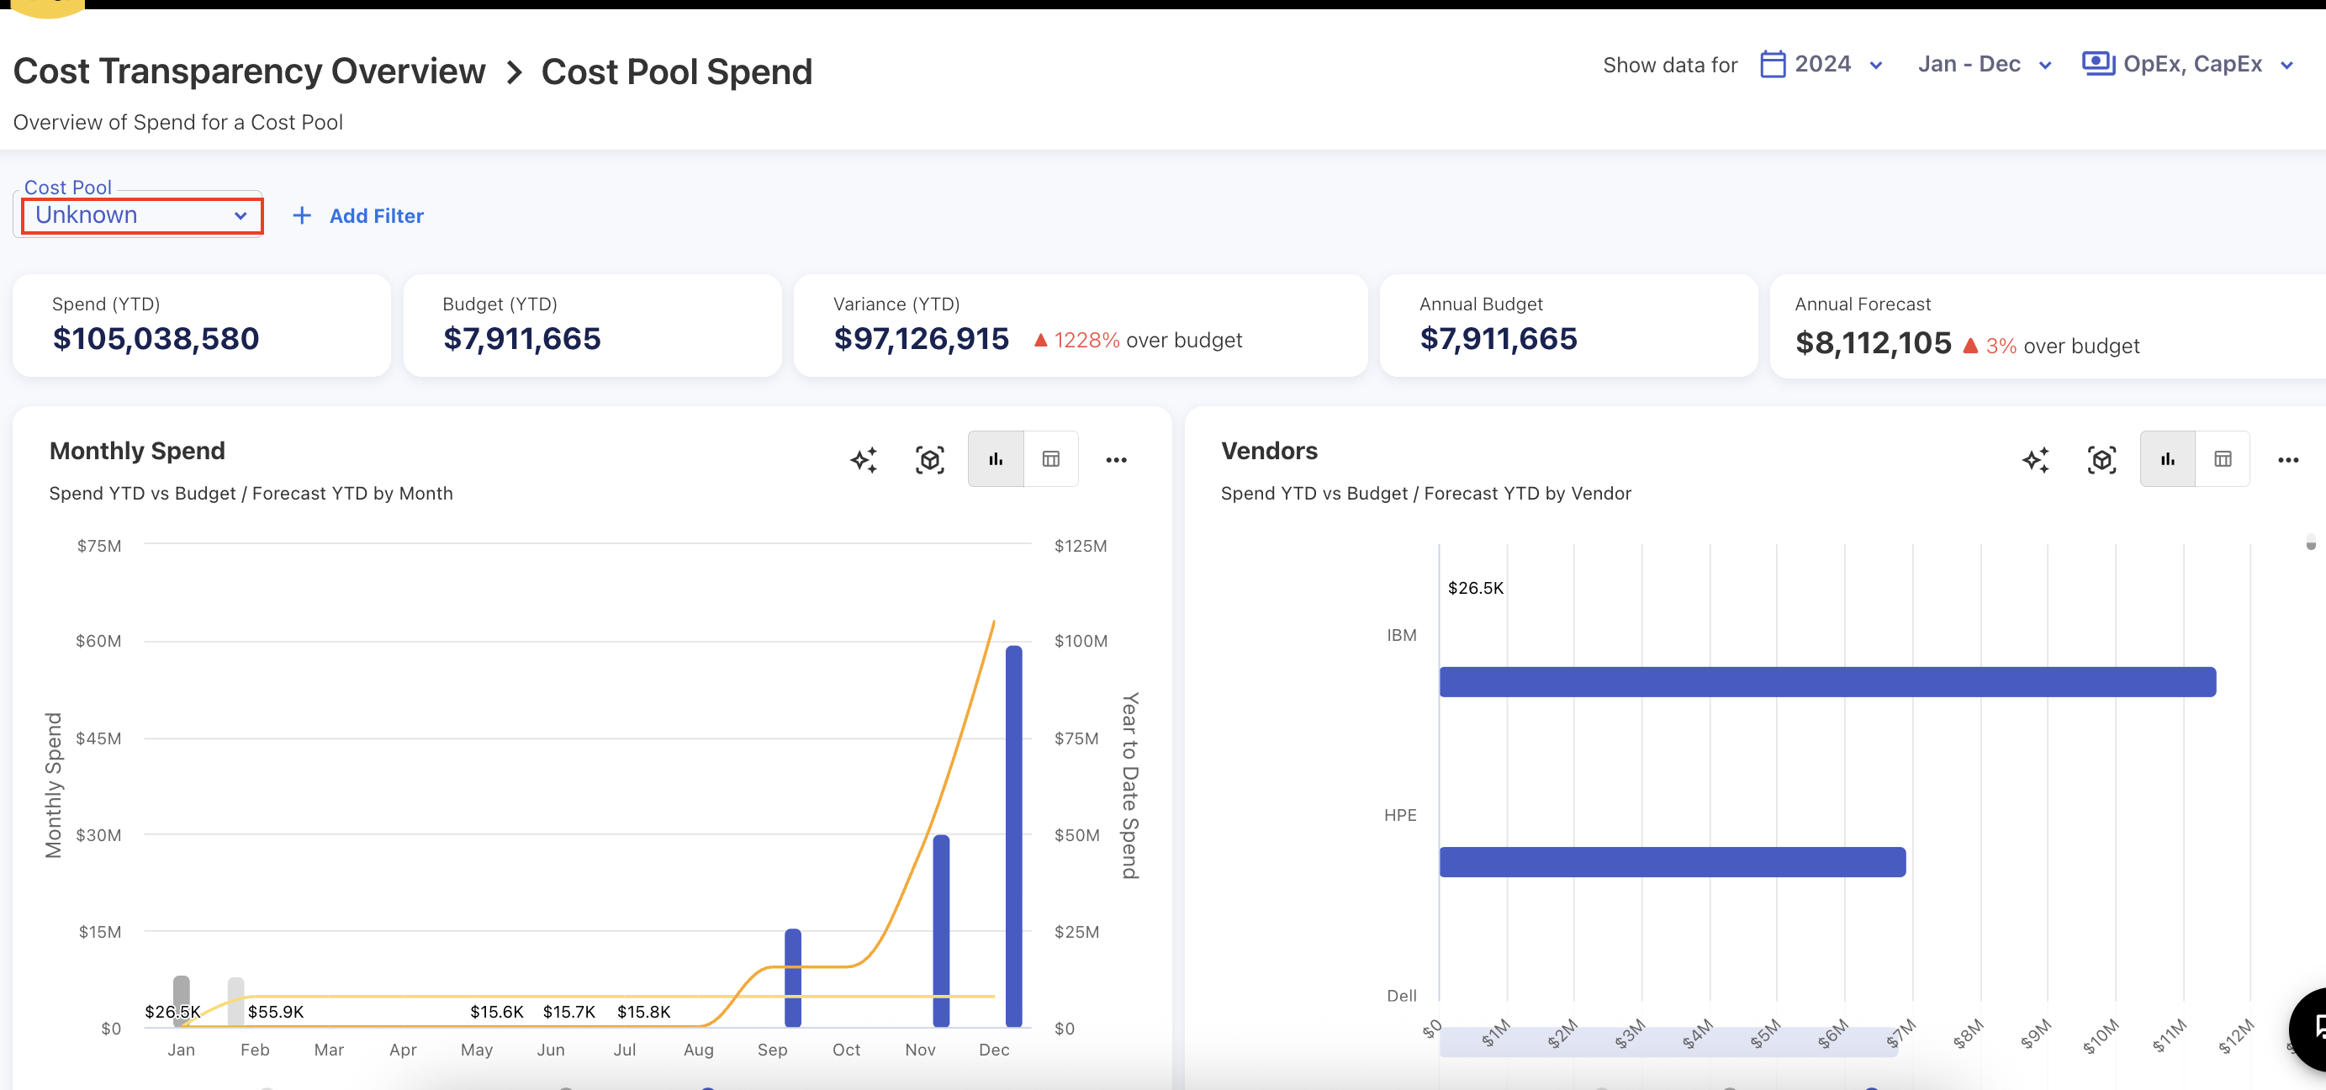Screen dimensions: 2326x1090
Task: Click the Add Filter button
Action: [376, 216]
